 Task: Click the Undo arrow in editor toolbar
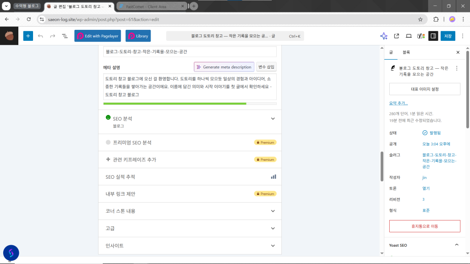[x=40, y=36]
